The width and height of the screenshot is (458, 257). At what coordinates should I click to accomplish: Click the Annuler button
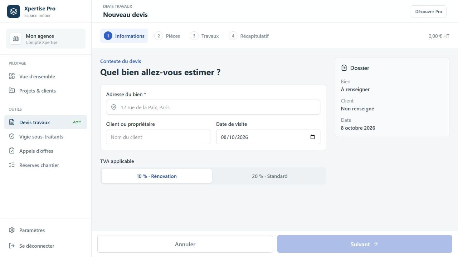tap(185, 244)
